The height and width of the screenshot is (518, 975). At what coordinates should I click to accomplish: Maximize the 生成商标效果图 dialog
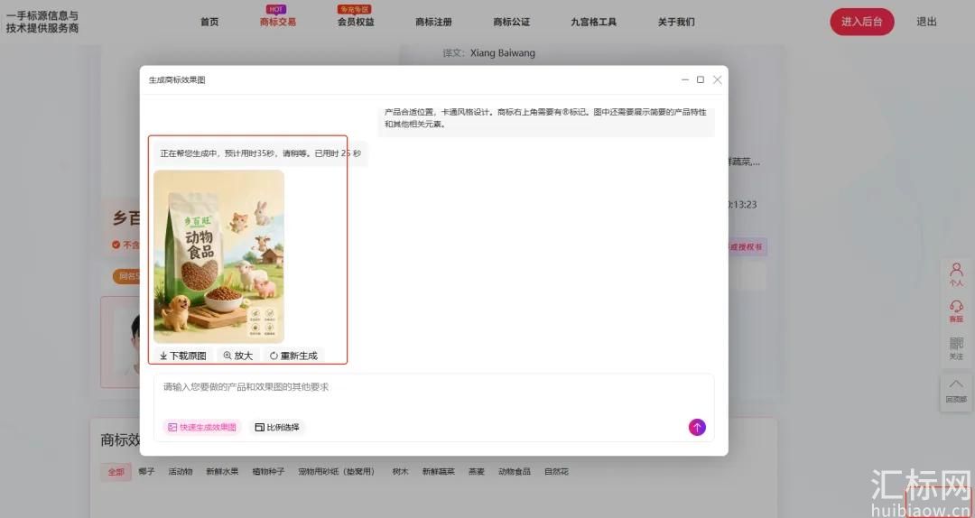[x=701, y=79]
